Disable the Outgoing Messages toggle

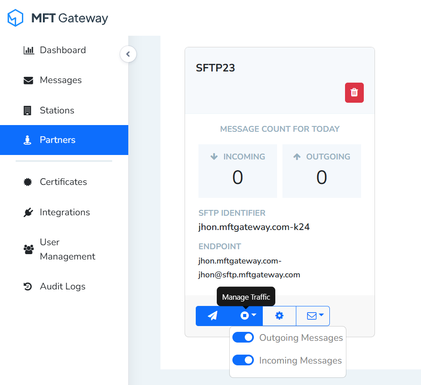click(x=243, y=337)
